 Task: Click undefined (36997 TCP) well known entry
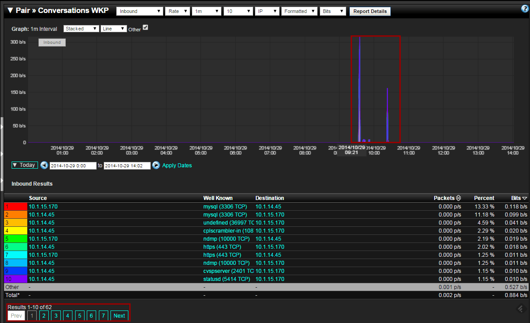(229, 222)
